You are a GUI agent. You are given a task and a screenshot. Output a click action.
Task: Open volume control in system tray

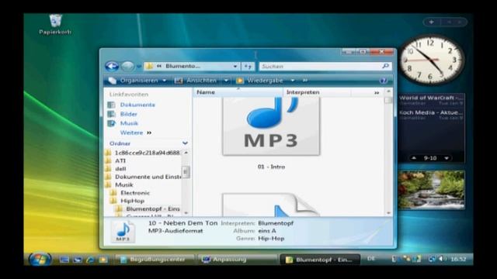(x=442, y=259)
